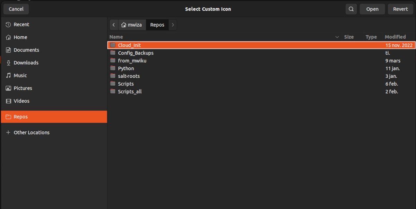Cancel the Select Custom Icon dialog
The height and width of the screenshot is (209, 416).
(x=16, y=9)
